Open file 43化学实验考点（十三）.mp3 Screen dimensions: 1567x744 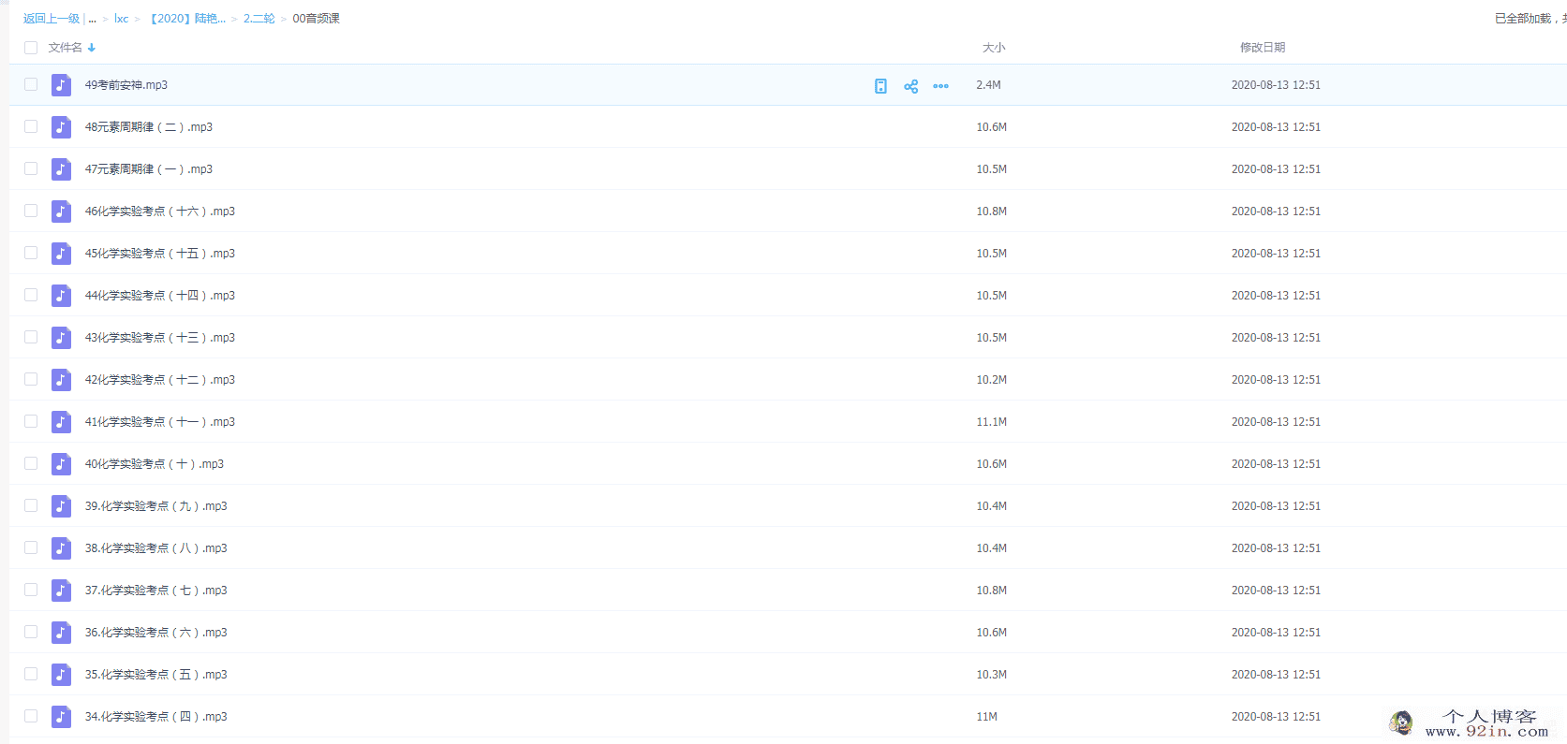pos(160,338)
